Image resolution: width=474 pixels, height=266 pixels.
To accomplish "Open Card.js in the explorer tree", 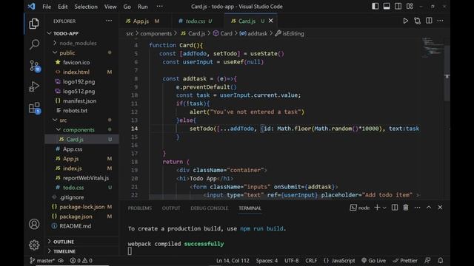I will point(82,140).
